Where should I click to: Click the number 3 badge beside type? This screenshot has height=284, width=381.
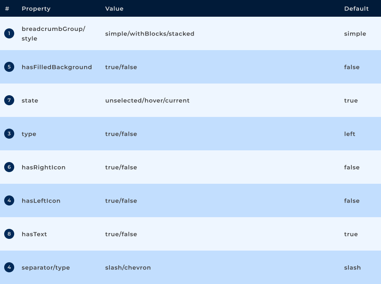click(x=9, y=134)
